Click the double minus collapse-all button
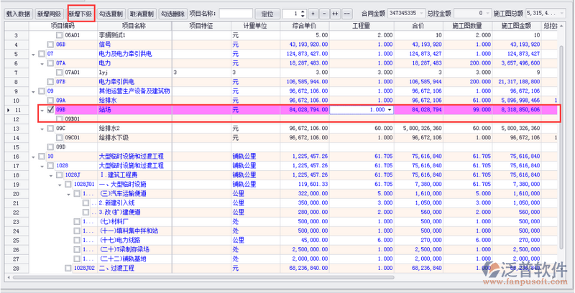This screenshot has width=575, height=293. click(x=347, y=14)
